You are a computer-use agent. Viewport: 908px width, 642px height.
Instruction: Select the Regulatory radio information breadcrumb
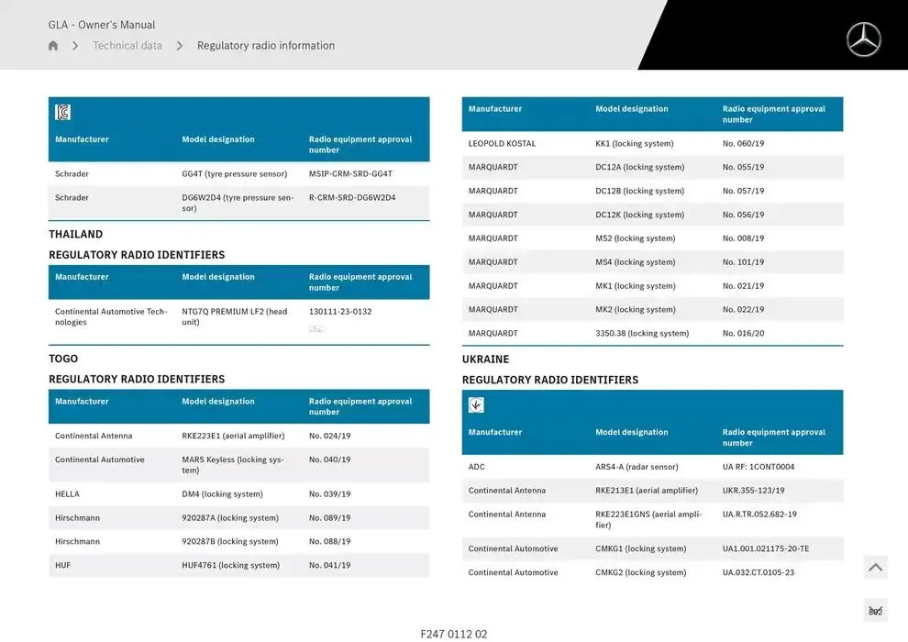(x=266, y=46)
